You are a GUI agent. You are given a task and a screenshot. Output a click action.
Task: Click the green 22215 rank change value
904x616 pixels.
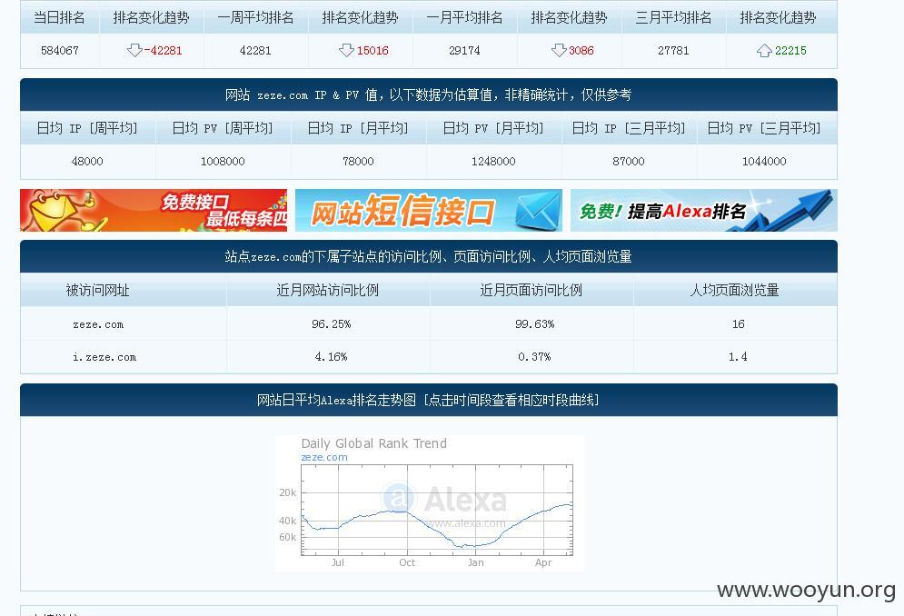[x=790, y=51]
